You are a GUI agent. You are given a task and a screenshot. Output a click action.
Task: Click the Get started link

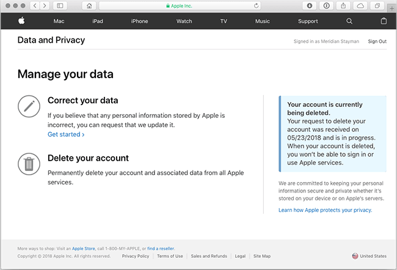pos(66,134)
